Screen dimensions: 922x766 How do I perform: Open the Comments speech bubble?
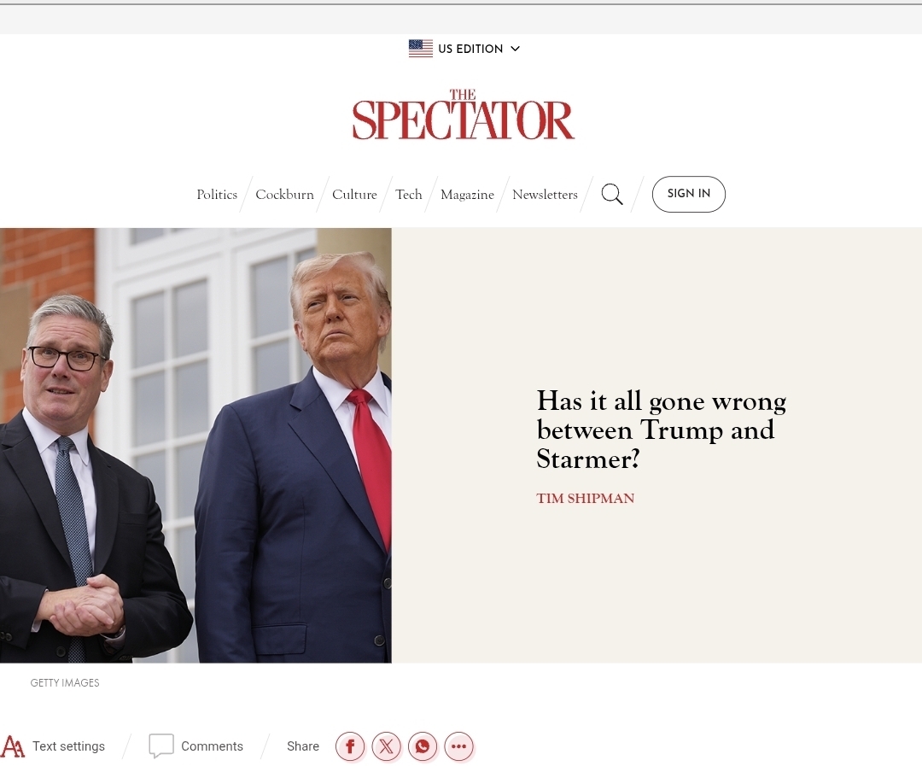click(x=161, y=746)
